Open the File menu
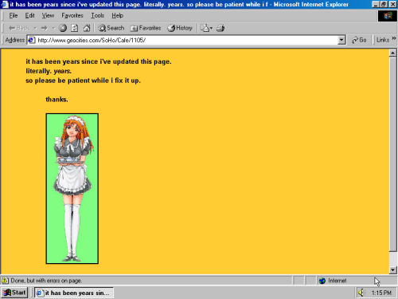The width and height of the screenshot is (398, 299). pos(14,15)
